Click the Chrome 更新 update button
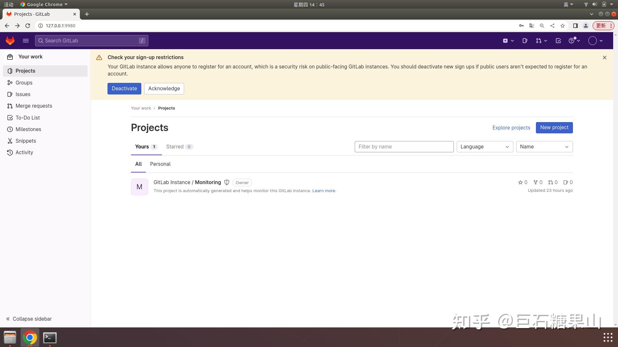The image size is (618, 347). [x=603, y=26]
